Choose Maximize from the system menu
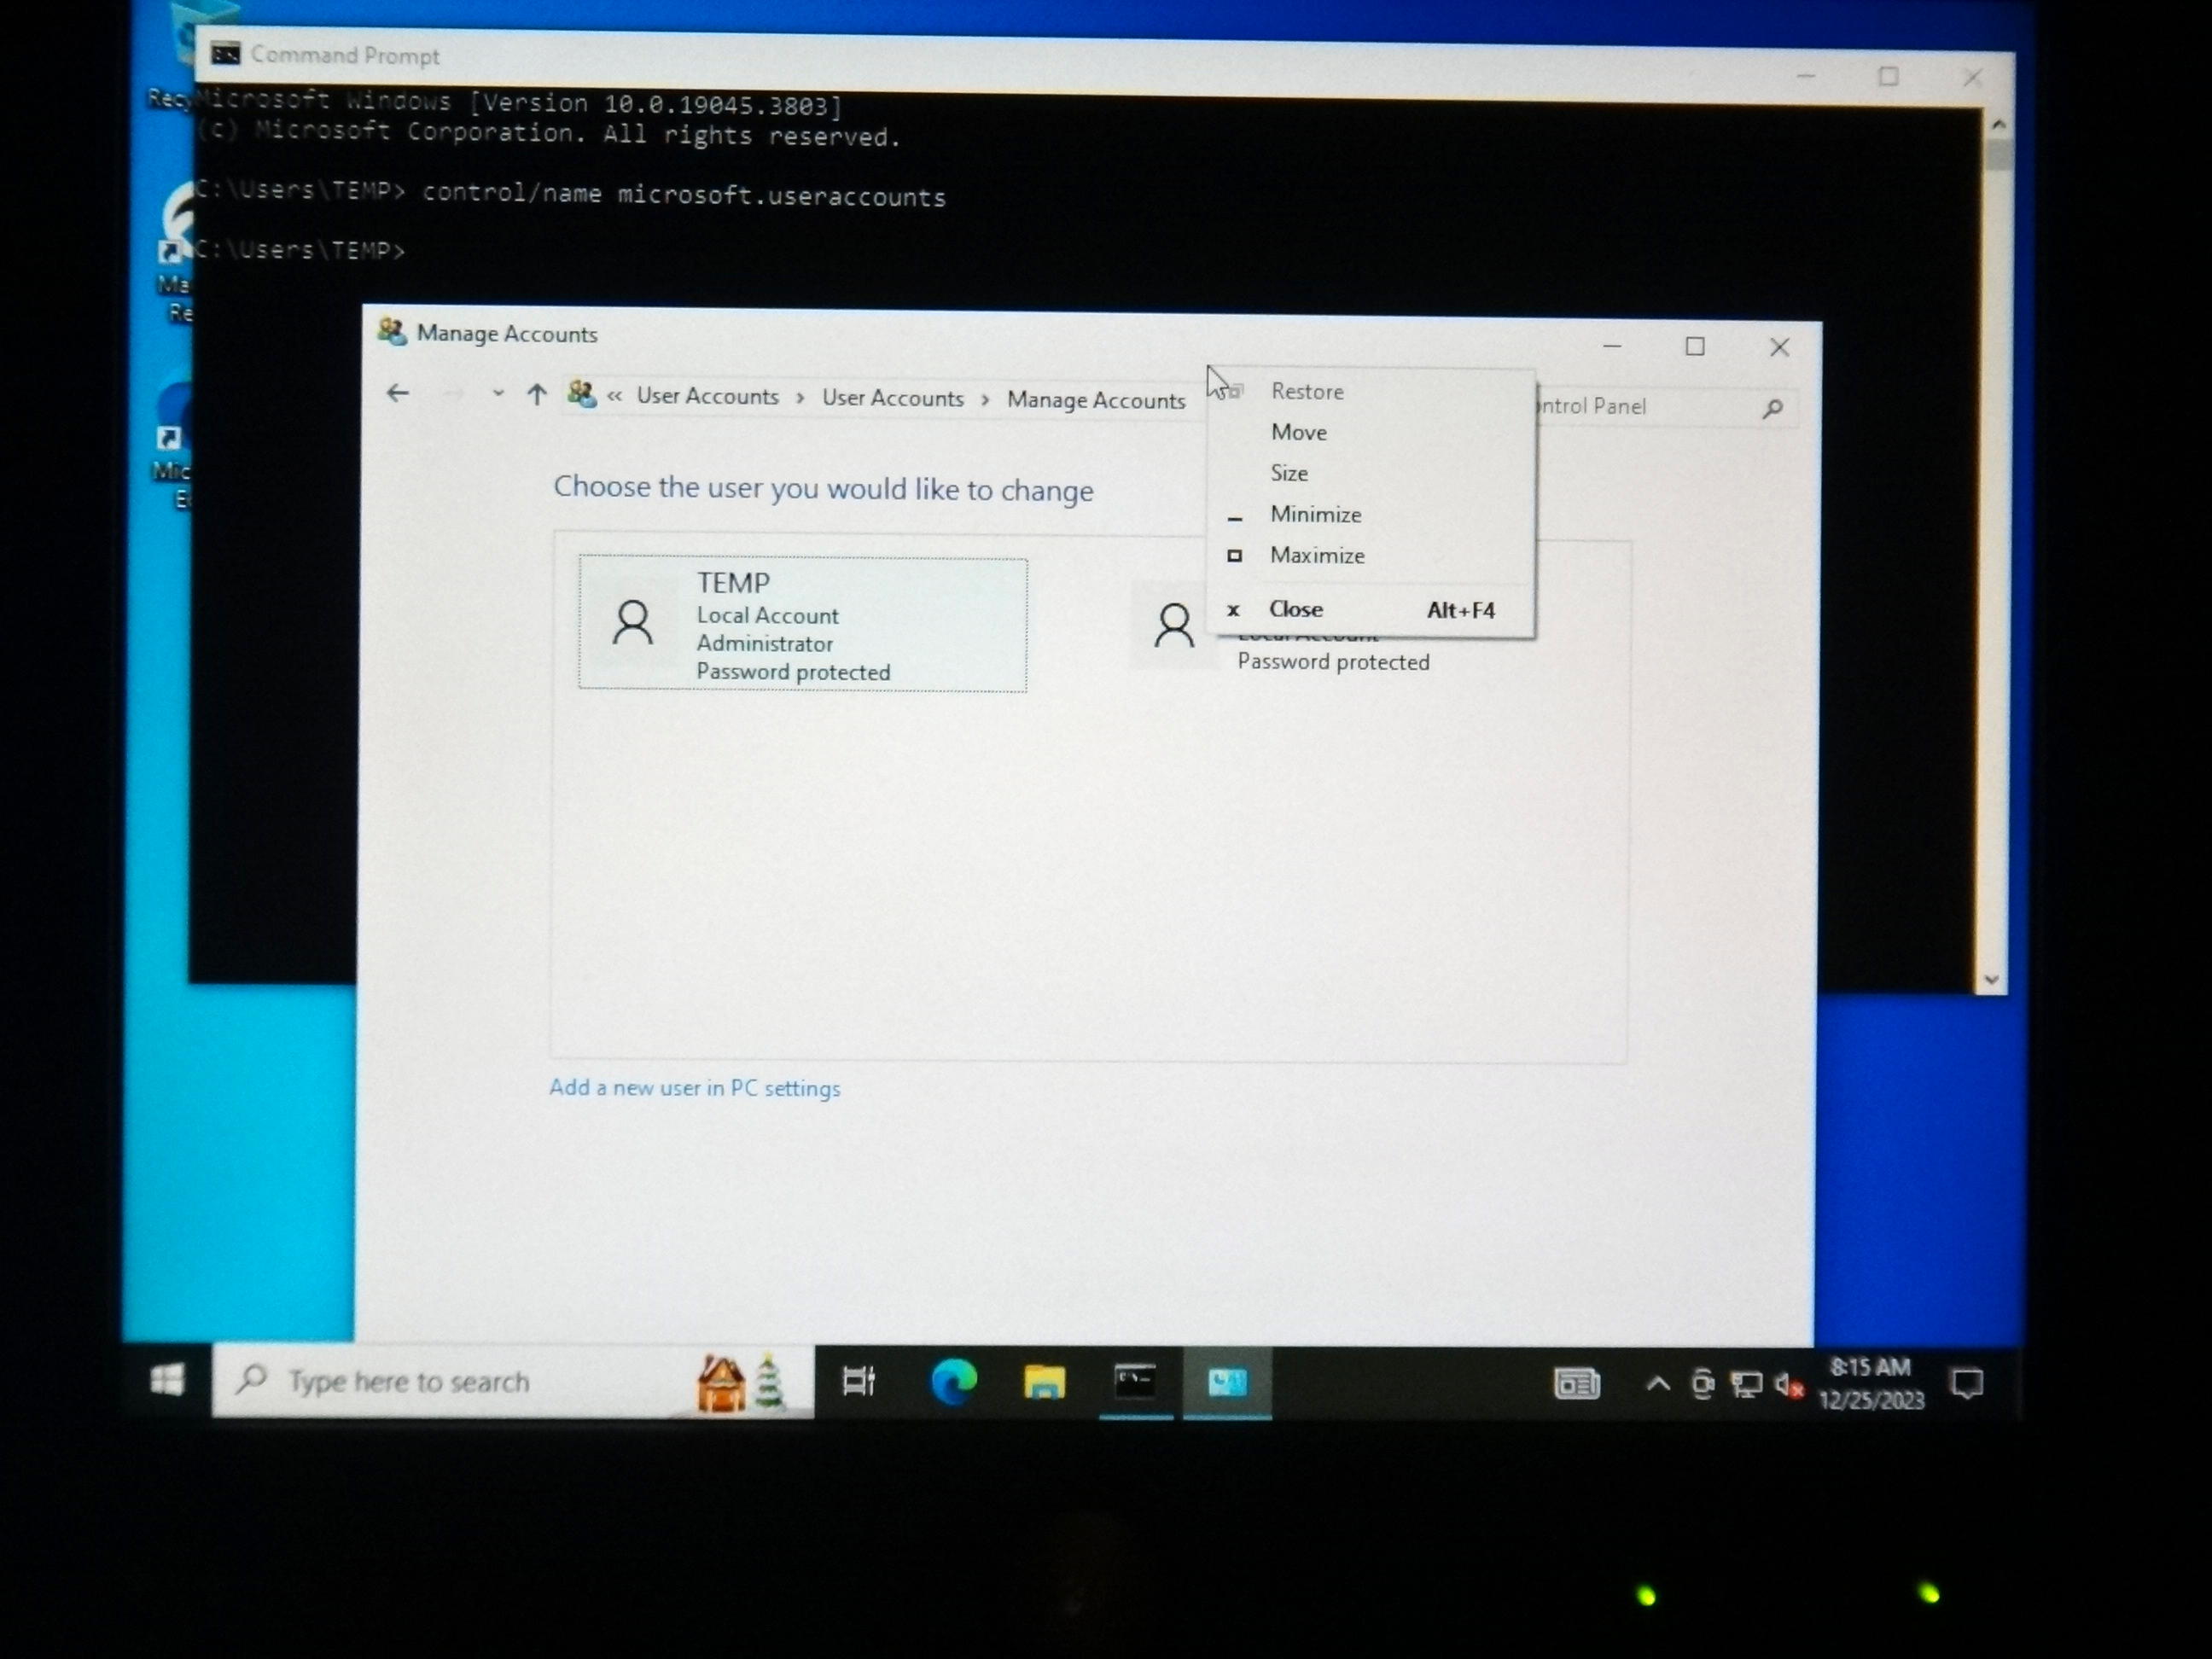Viewport: 2212px width, 1659px height. [1370, 555]
